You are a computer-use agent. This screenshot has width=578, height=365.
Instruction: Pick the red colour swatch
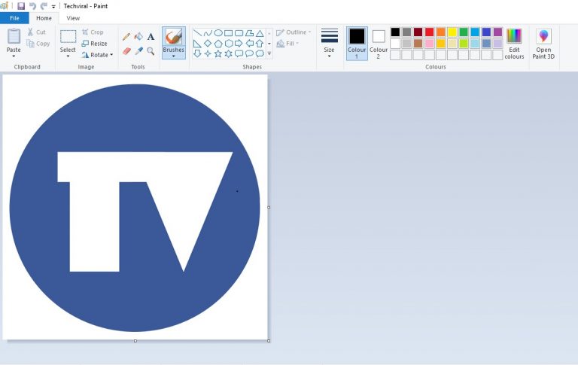[x=429, y=32]
